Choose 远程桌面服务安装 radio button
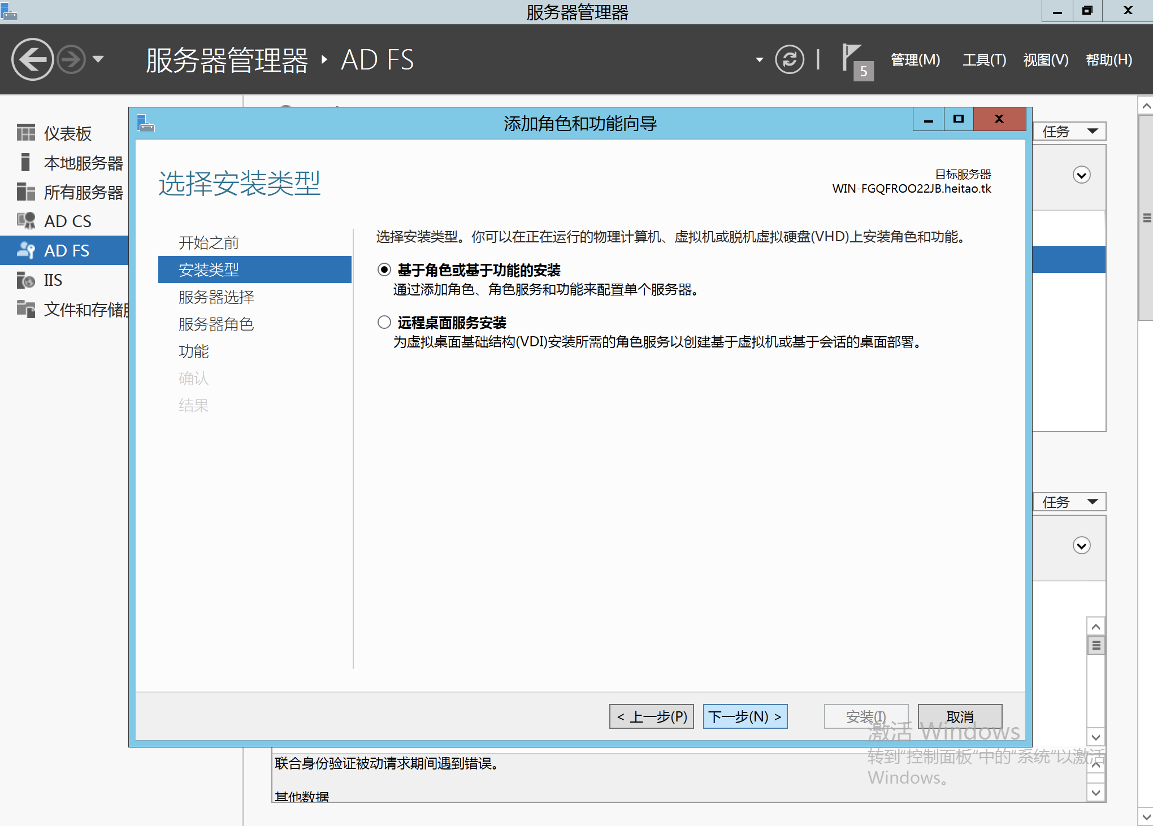Viewport: 1153px width, 826px height. [384, 322]
